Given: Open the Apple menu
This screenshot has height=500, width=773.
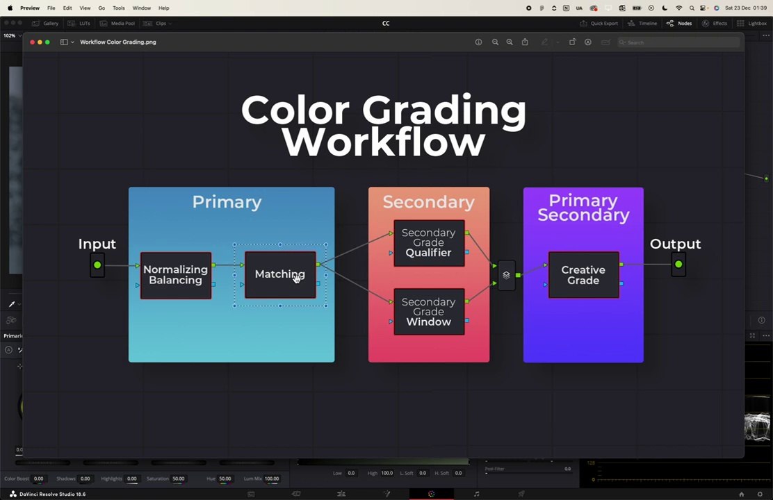Looking at the screenshot, I should pyautogui.click(x=10, y=8).
